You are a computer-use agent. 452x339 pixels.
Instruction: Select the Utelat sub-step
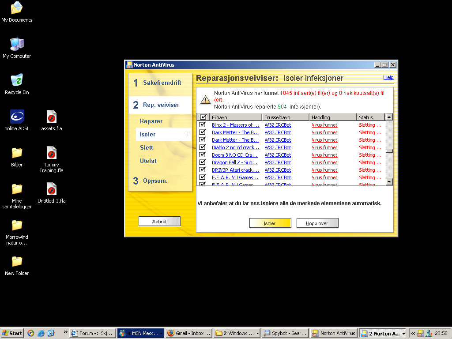pos(148,161)
